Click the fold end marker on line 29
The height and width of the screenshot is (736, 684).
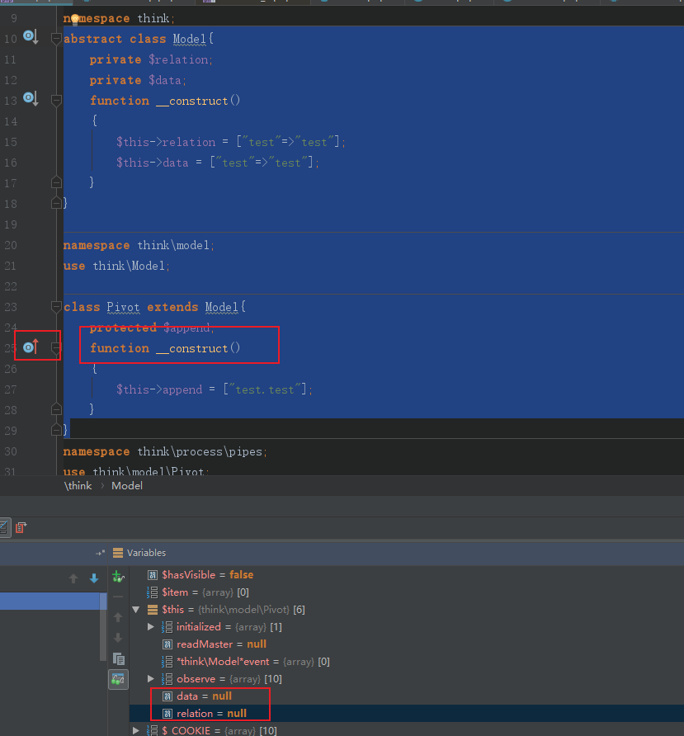click(56, 430)
